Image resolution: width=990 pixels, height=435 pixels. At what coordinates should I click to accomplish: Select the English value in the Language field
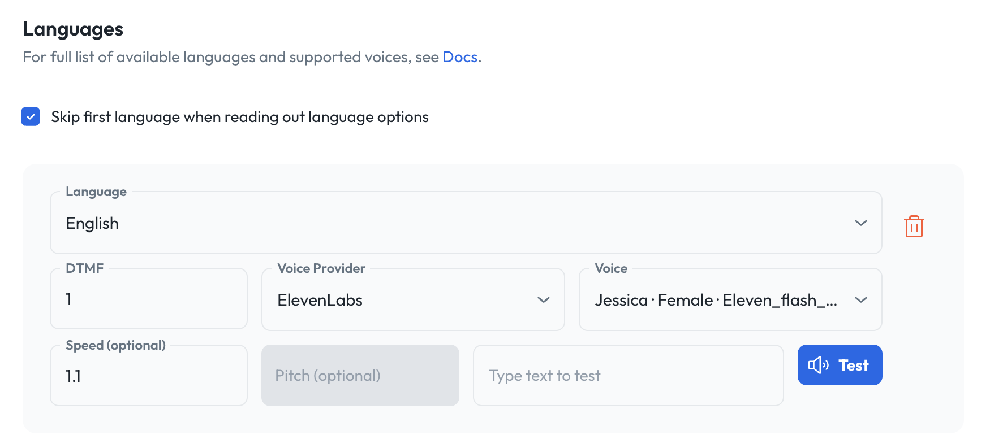coord(92,223)
